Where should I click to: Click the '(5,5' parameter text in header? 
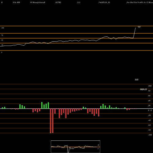point(79,2)
